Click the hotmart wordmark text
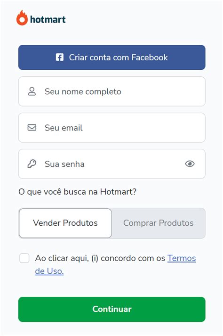The width and height of the screenshot is (223, 336). click(48, 19)
